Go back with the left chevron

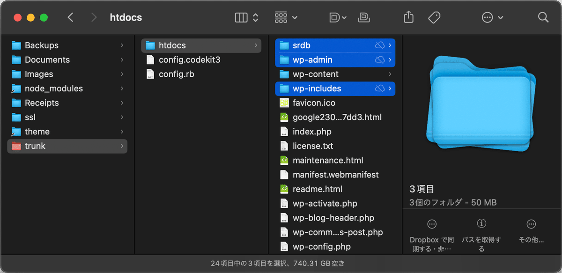click(x=70, y=17)
